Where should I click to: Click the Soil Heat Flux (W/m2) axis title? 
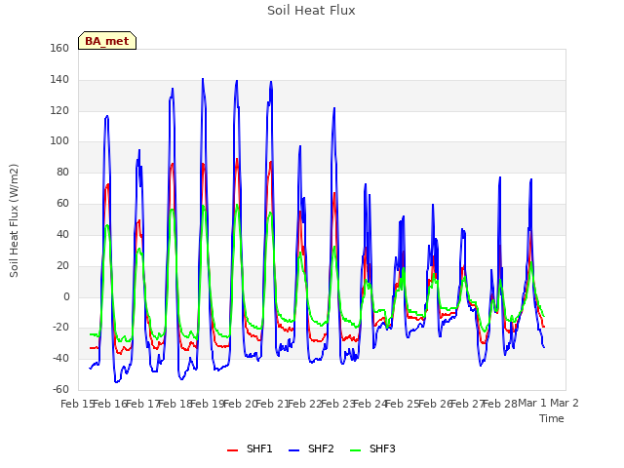coord(14,220)
